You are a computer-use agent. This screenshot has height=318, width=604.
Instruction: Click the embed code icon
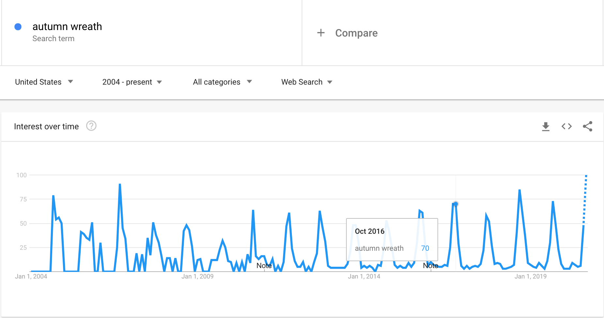(x=566, y=126)
